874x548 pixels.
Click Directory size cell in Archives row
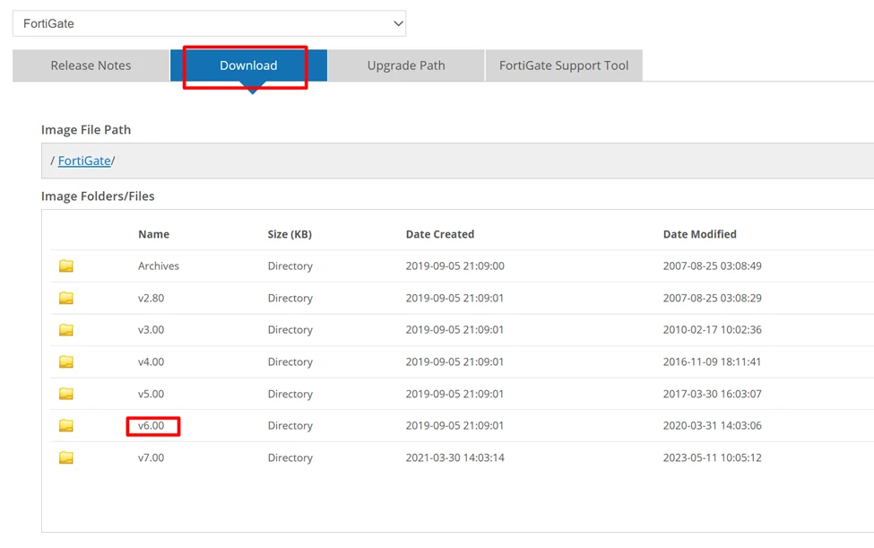point(290,265)
